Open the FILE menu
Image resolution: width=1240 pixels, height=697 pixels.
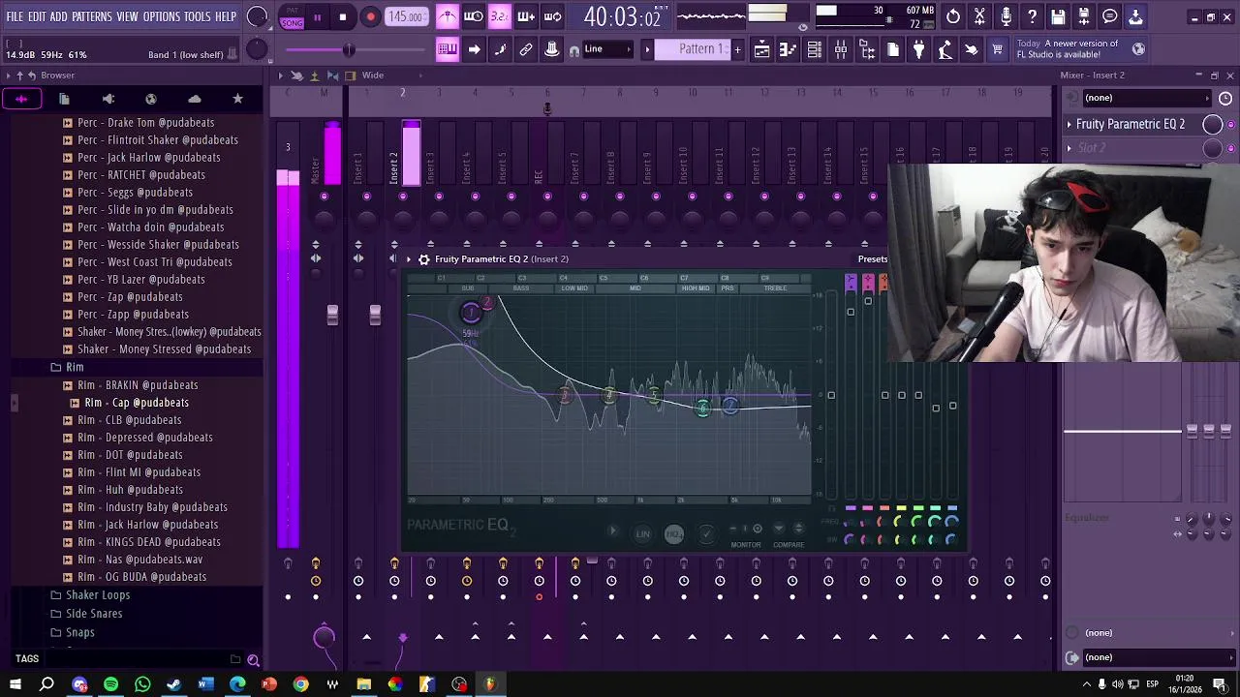15,17
